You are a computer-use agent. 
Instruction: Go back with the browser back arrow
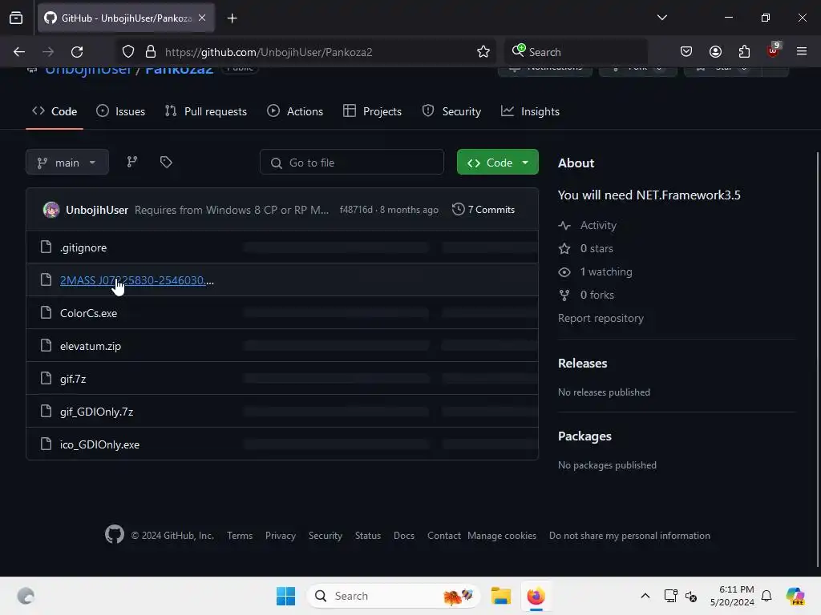pyautogui.click(x=19, y=52)
